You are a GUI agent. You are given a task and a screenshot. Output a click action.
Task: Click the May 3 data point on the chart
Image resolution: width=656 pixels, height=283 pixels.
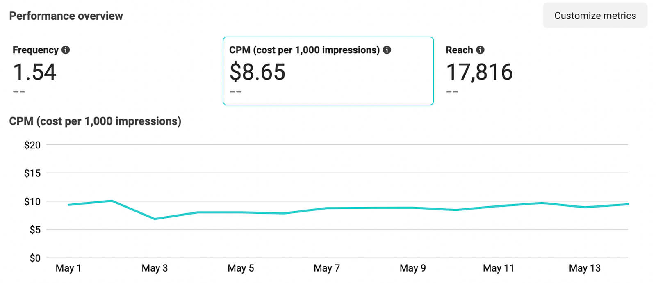155,219
